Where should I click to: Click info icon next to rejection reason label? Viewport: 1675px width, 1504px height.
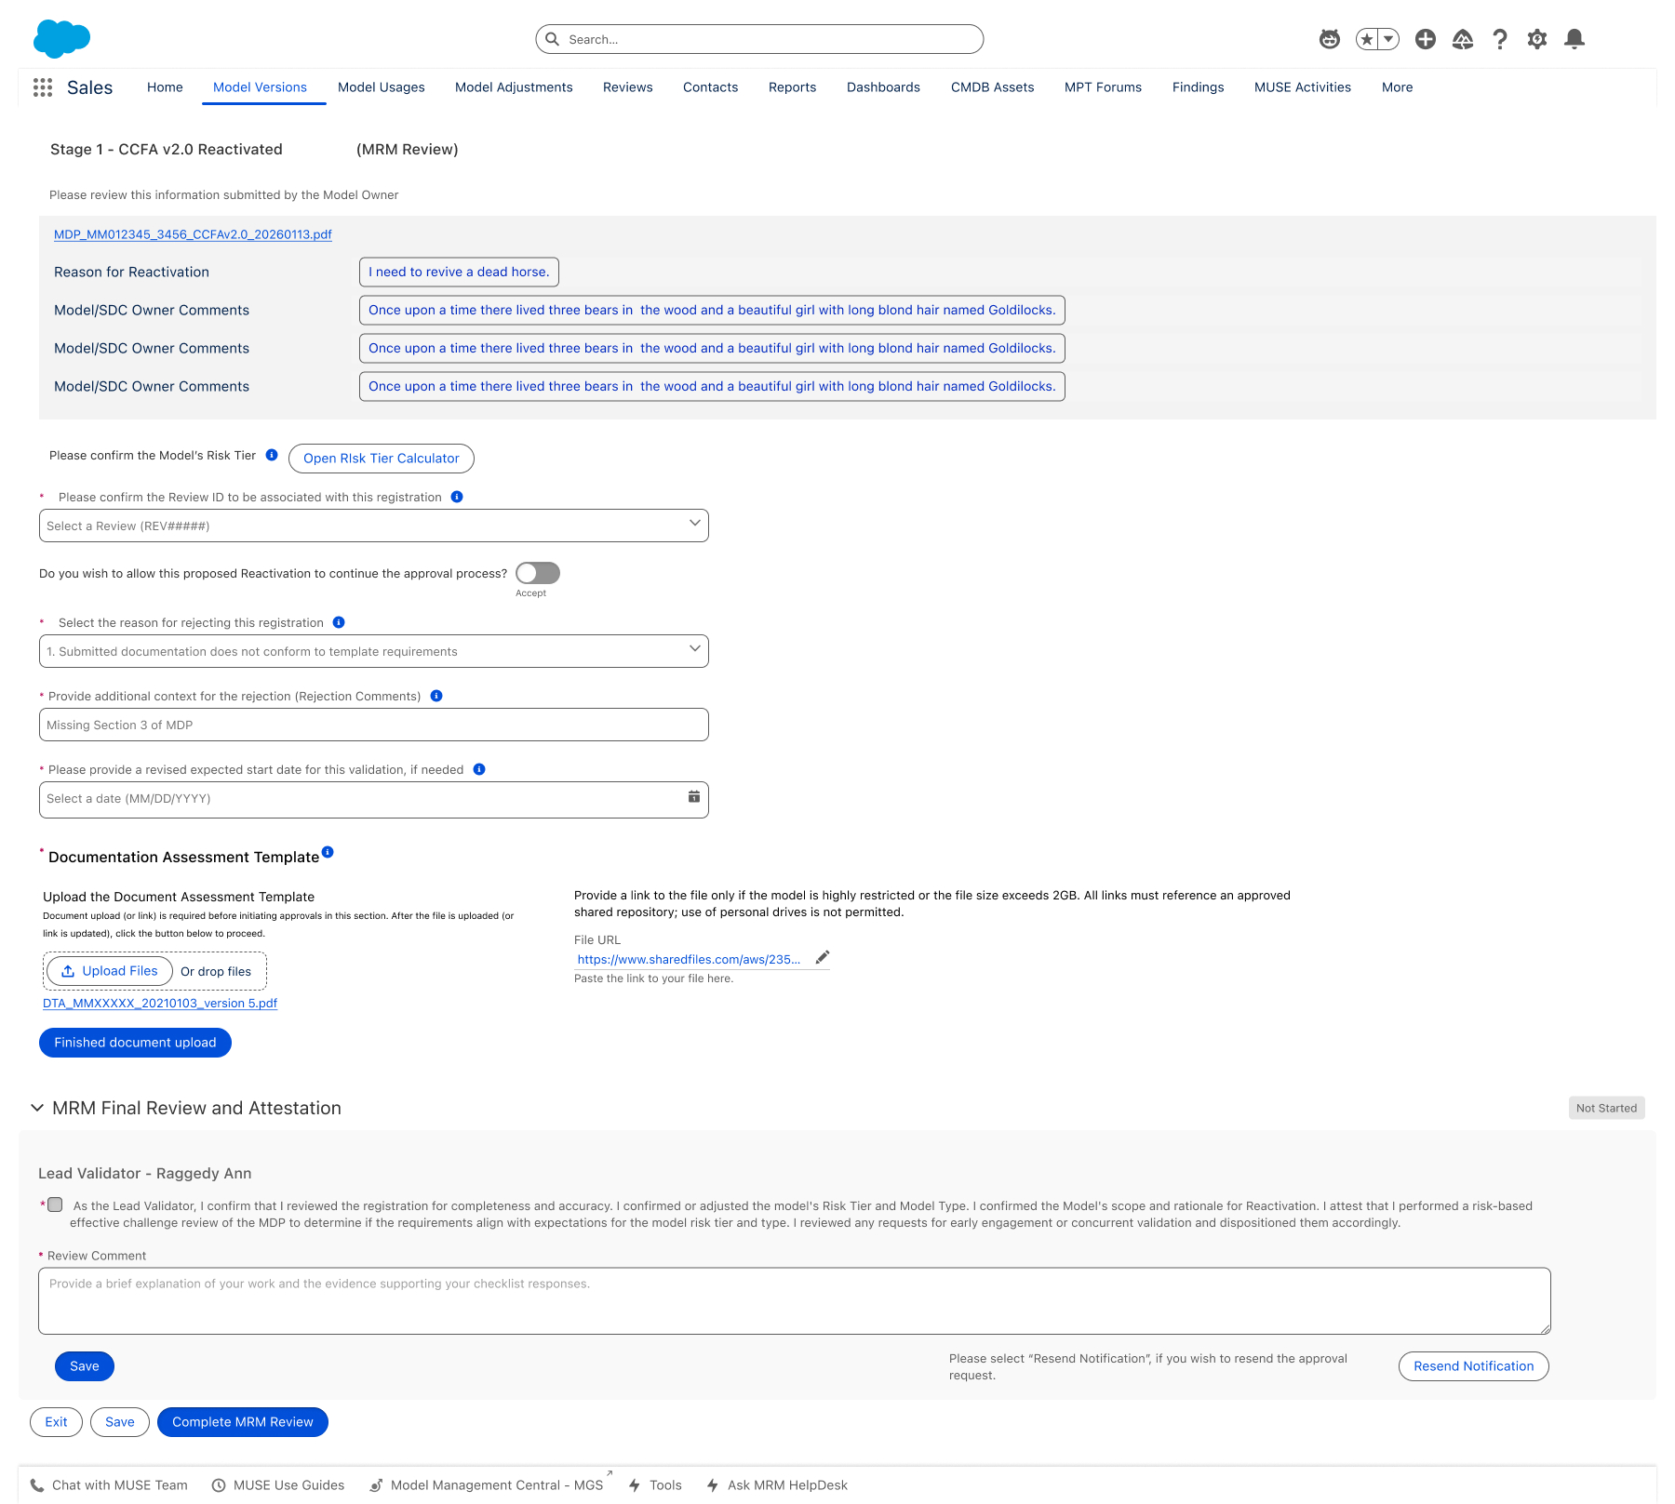click(x=339, y=622)
